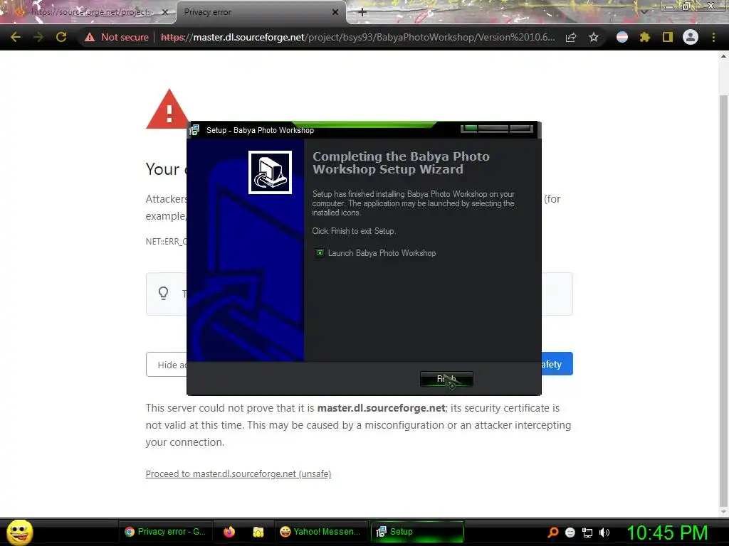
Task: Click the Finish button in Setup wizard
Action: point(446,380)
